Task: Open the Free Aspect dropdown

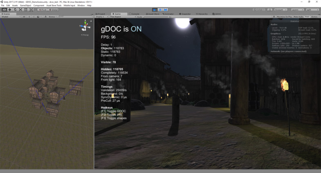Action: point(123,17)
